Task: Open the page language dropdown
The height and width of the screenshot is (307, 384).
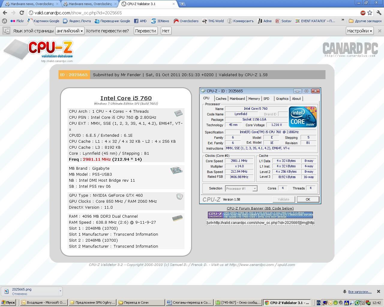Action: (70, 31)
